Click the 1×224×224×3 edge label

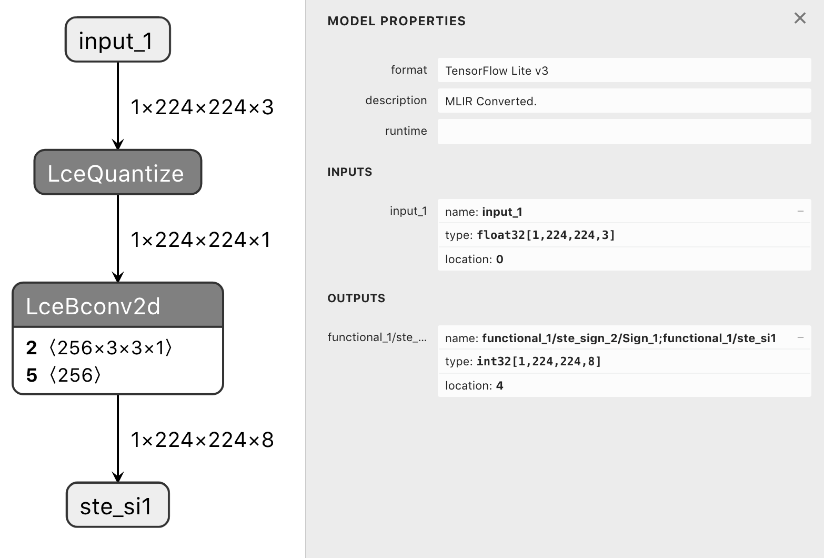point(202,107)
